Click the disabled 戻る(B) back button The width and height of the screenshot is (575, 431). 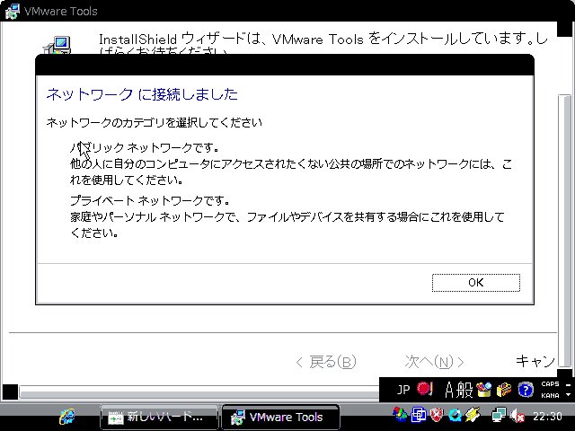pos(326,362)
